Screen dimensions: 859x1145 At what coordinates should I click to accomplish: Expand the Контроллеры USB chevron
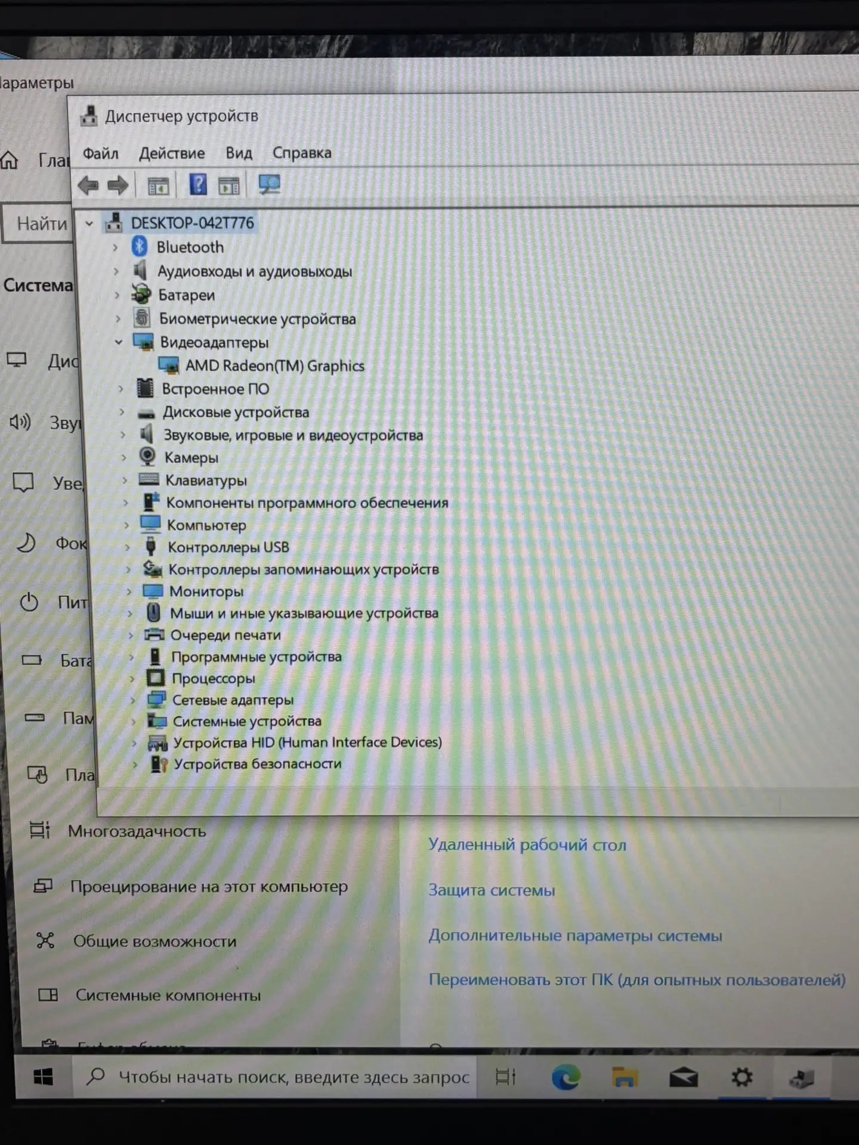(x=126, y=547)
